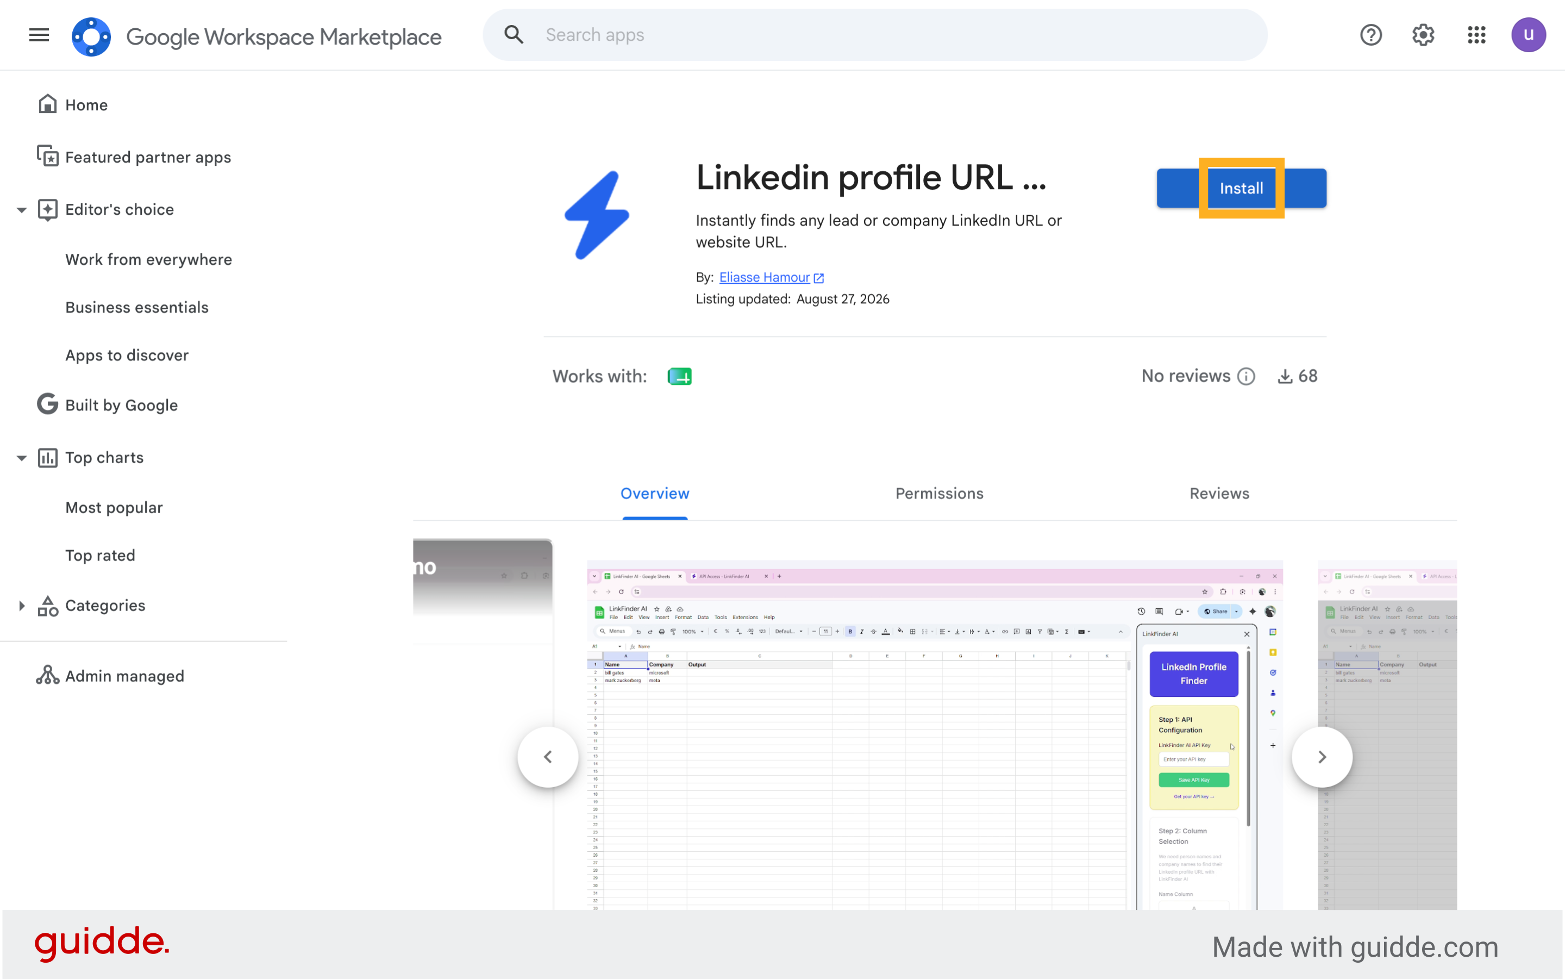The image size is (1565, 979).
Task: Open the main hamburger menu
Action: [39, 35]
